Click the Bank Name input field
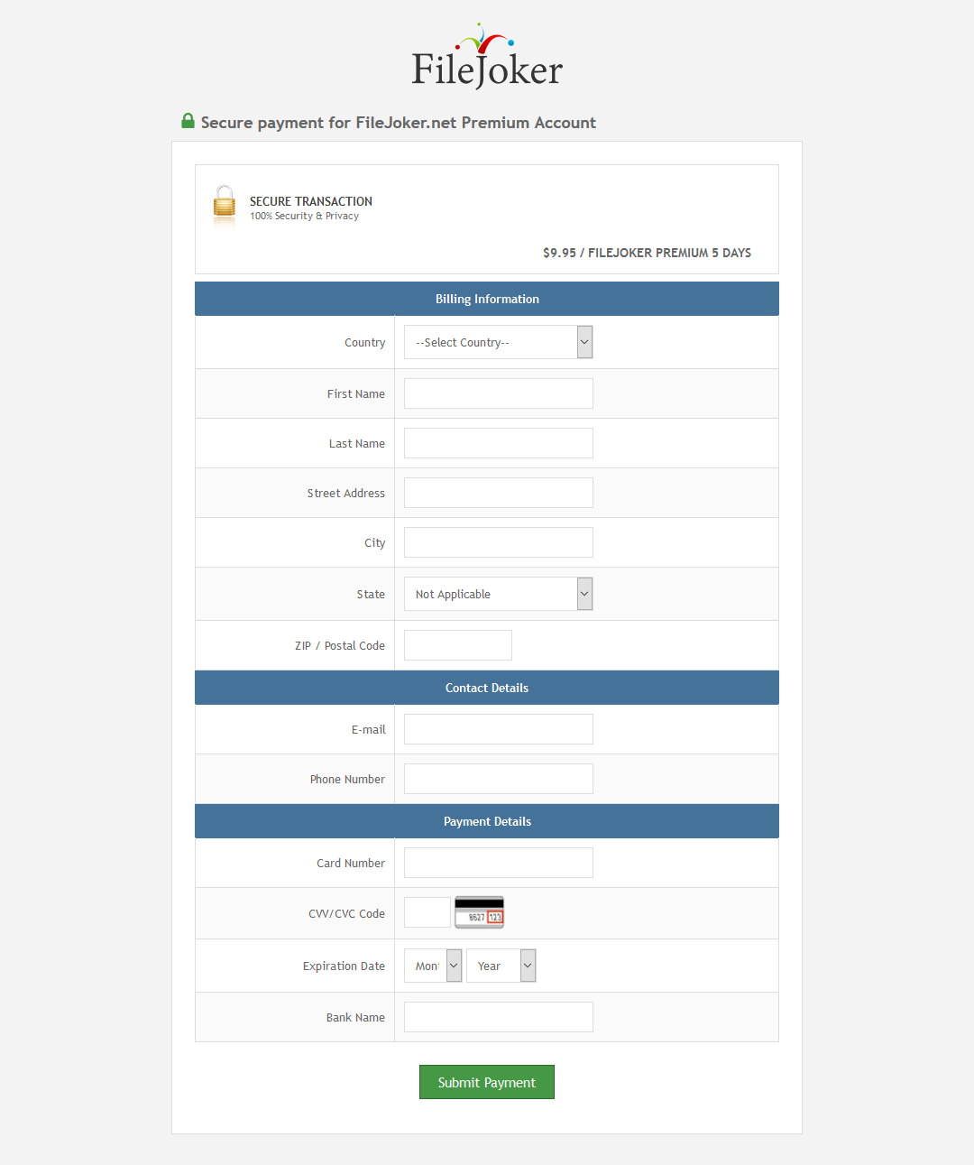Viewport: 974px width, 1165px height. [x=499, y=1017]
